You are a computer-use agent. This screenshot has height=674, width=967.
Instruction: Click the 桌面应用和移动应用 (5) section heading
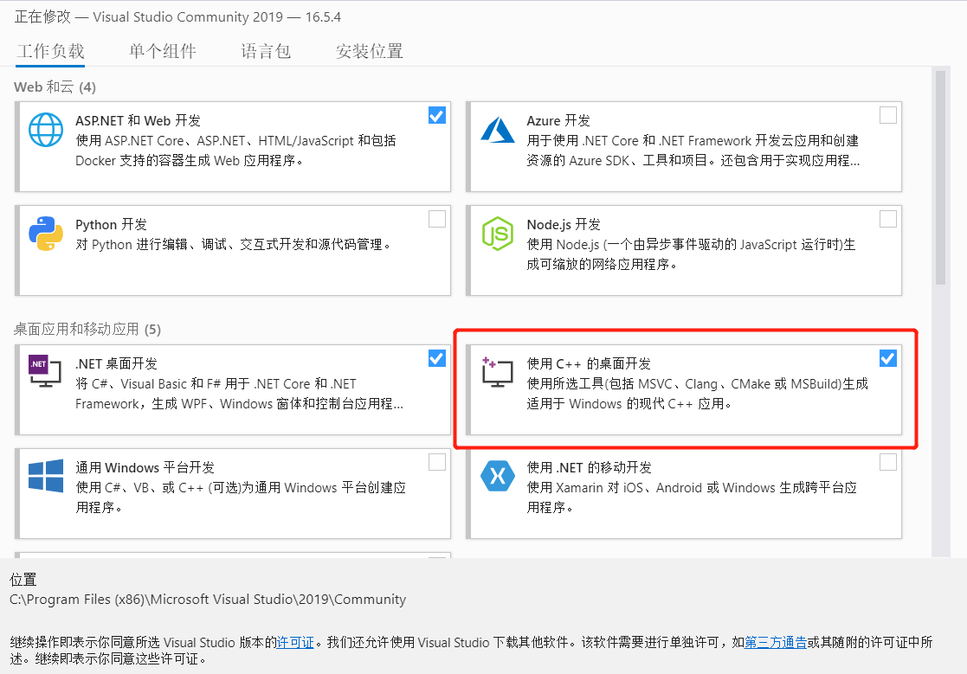pyautogui.click(x=87, y=330)
